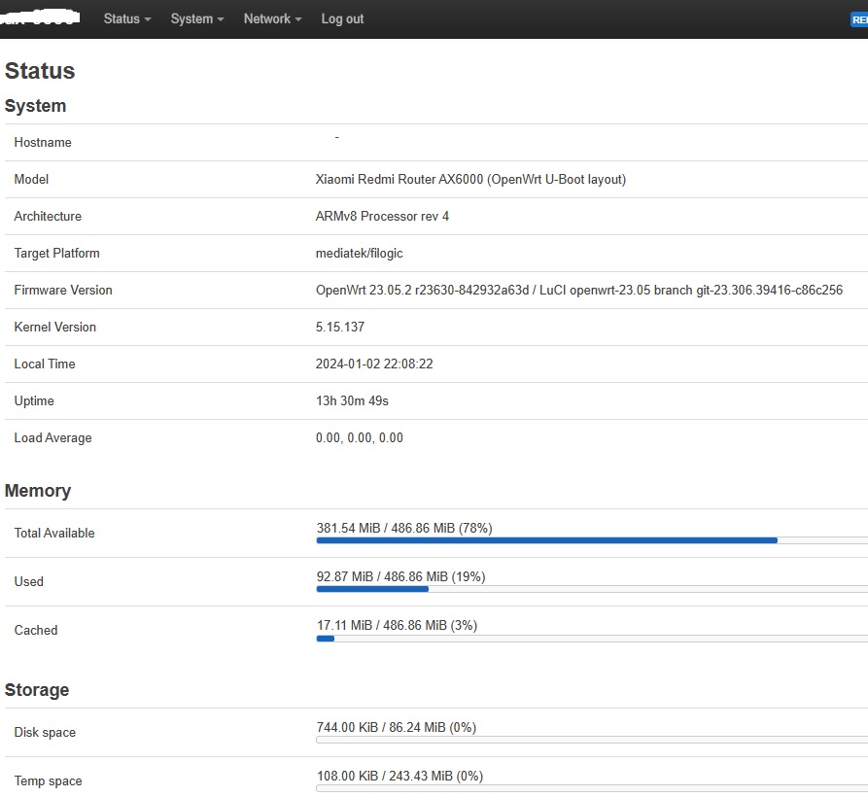Screen dimensions: 868x797
Task: Click the Firmware Version label
Action: click(63, 290)
